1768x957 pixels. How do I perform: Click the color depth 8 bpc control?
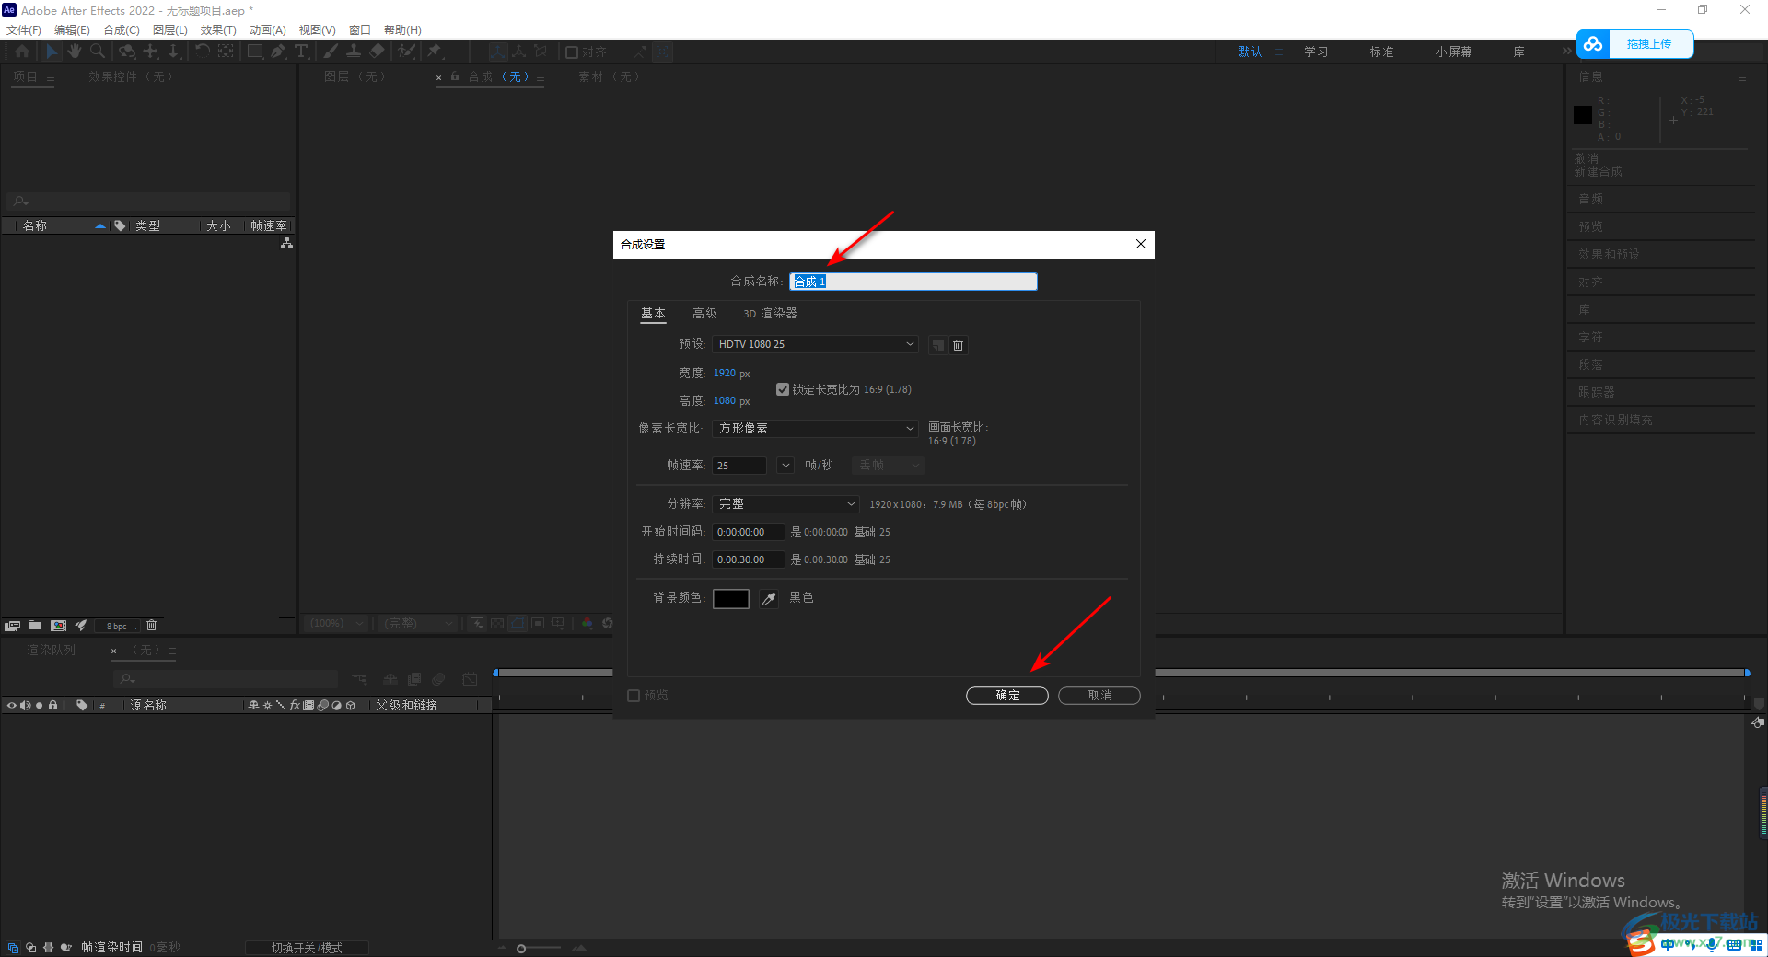coord(117,626)
